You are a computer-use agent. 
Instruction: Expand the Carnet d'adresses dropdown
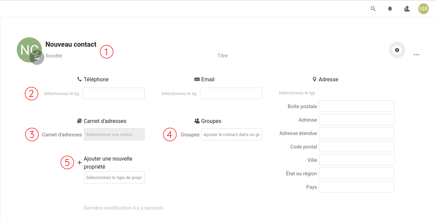click(114, 134)
